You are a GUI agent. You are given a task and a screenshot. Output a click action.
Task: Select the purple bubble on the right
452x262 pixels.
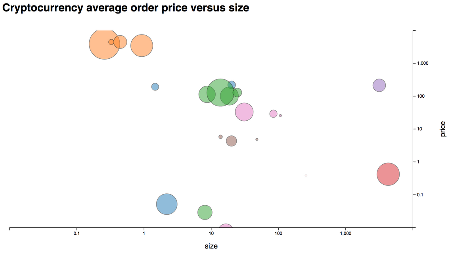[x=379, y=85]
